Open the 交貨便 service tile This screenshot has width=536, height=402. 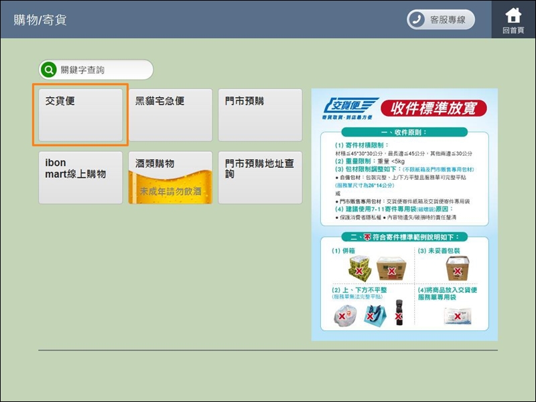point(80,115)
